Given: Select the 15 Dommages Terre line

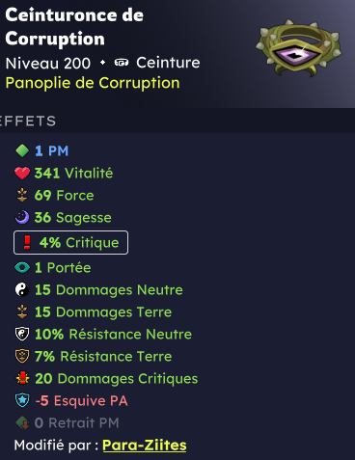Looking at the screenshot, I should tap(94, 311).
